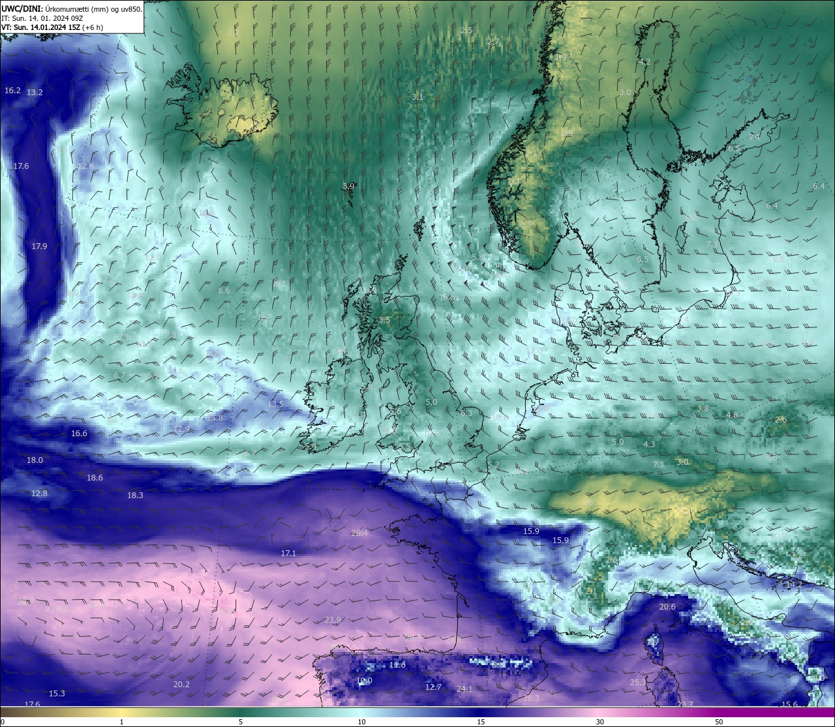Select the 16.2 value label
This screenshot has height=727, width=835.
[x=12, y=91]
